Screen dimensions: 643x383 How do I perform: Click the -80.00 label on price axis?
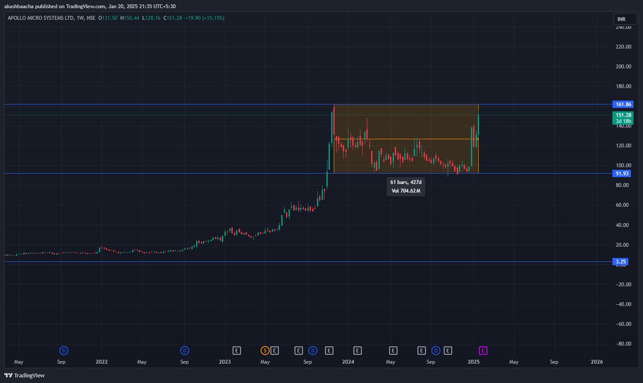pyautogui.click(x=623, y=344)
